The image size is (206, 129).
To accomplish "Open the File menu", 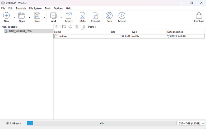I will tap(3, 9).
